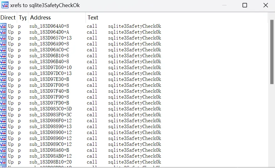Sort by the Text column header
275x168 pixels.
pos(177,17)
